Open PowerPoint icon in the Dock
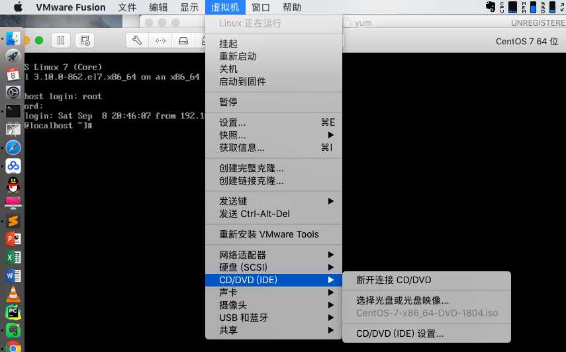The image size is (566, 352). tap(13, 239)
